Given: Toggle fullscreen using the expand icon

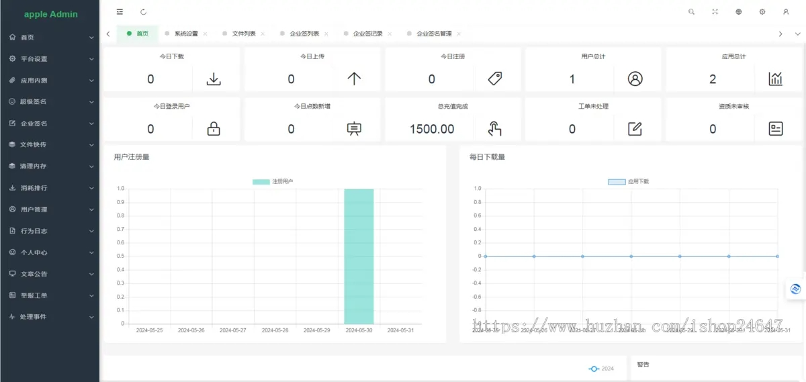Looking at the screenshot, I should coord(715,11).
